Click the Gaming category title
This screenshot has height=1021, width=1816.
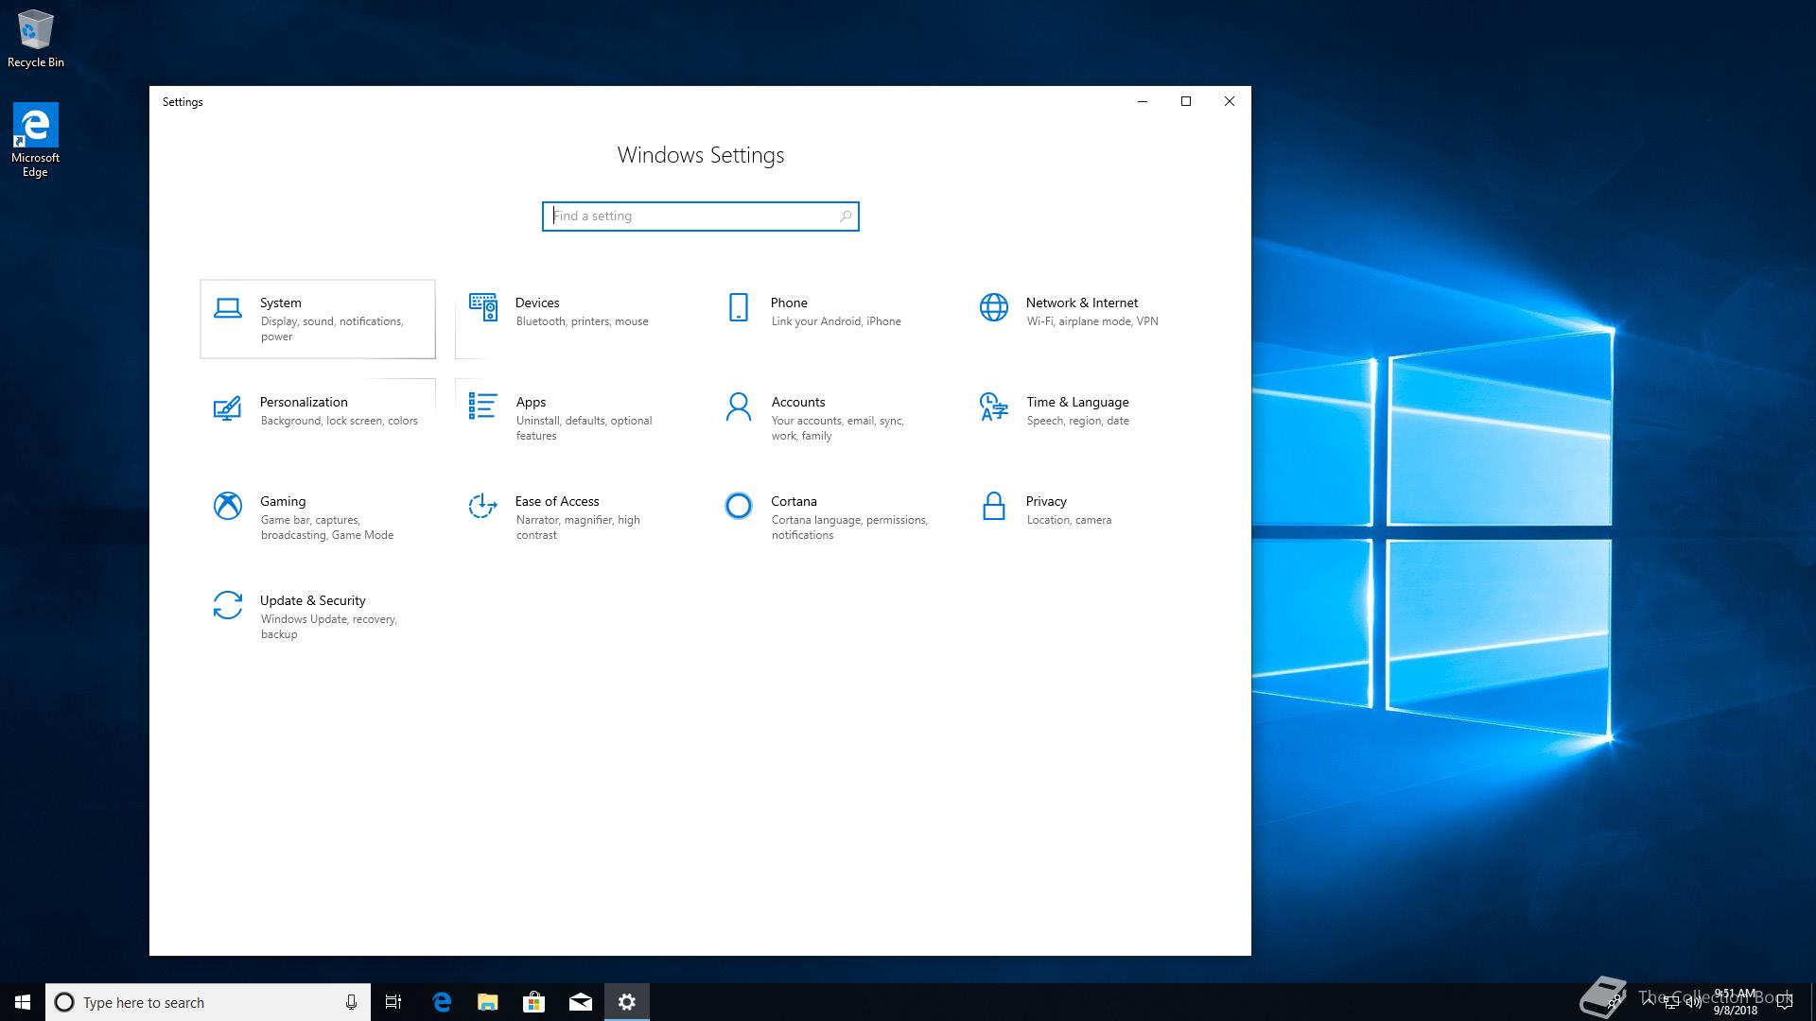(283, 501)
